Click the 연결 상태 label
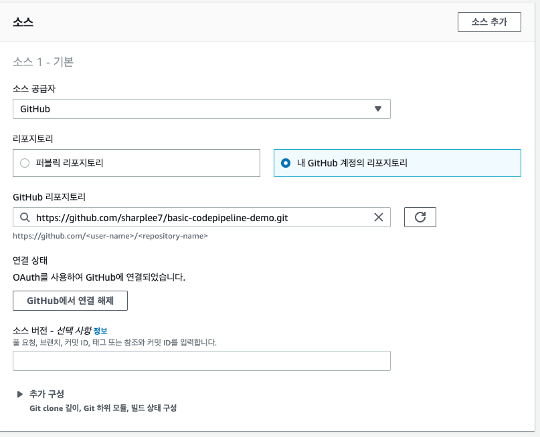Viewport: 540px width, 437px height. pos(30,261)
